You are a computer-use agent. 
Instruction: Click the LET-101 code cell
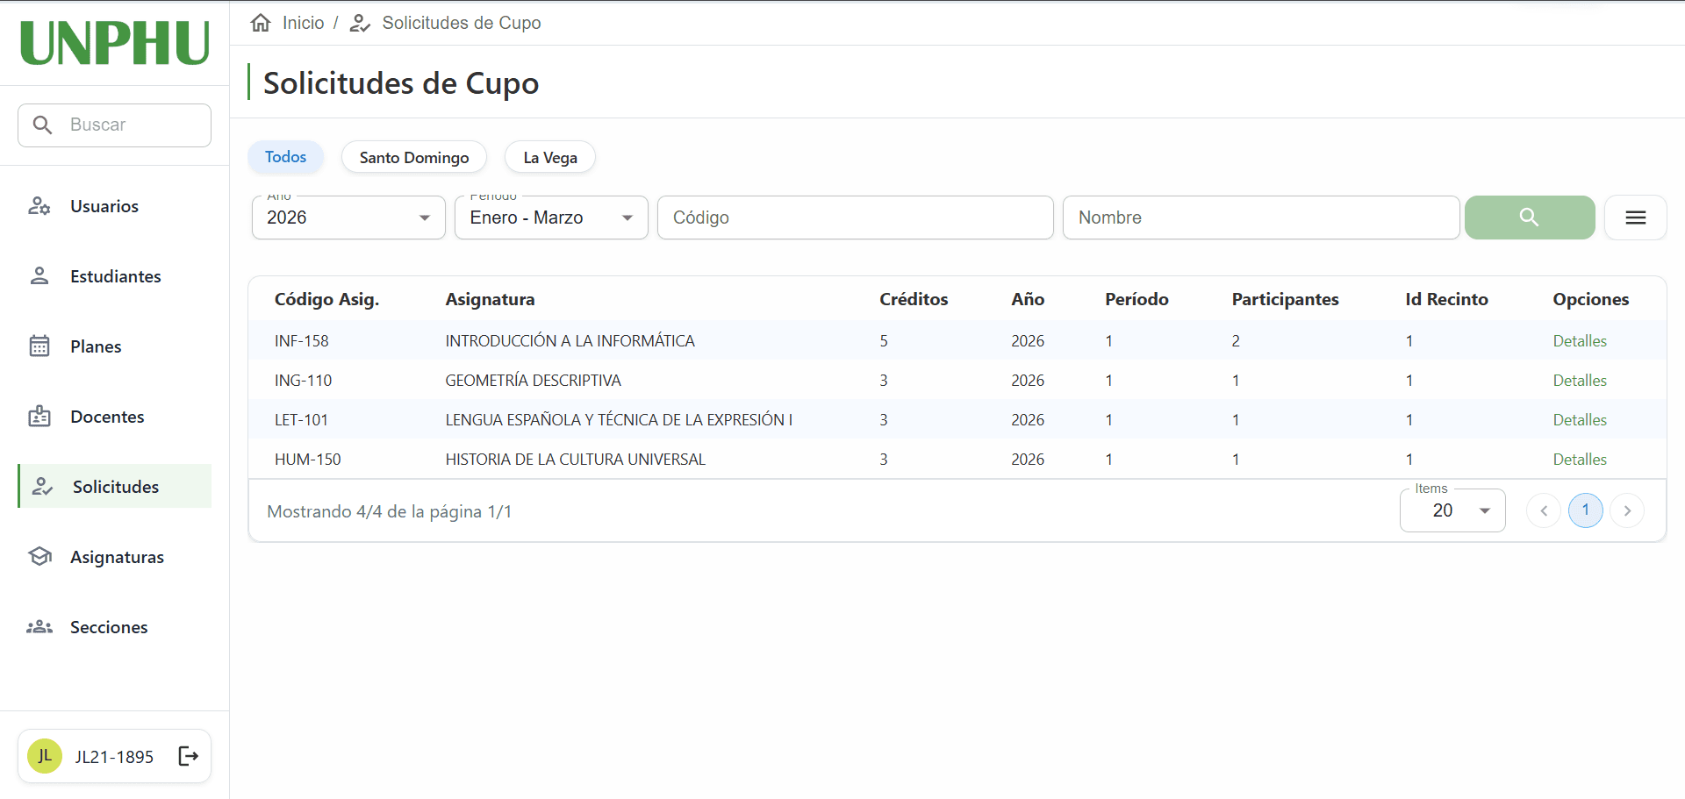point(301,419)
